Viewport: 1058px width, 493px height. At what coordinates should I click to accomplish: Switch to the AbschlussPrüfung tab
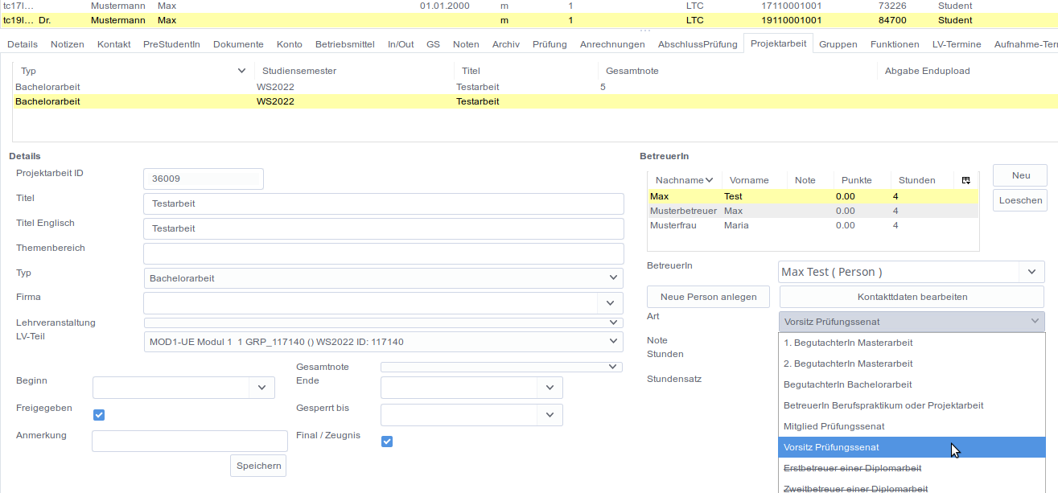[697, 44]
